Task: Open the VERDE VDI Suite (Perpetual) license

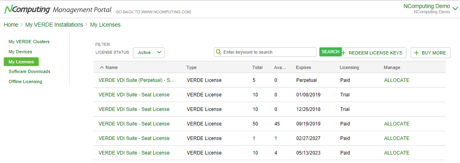Action: (x=137, y=80)
